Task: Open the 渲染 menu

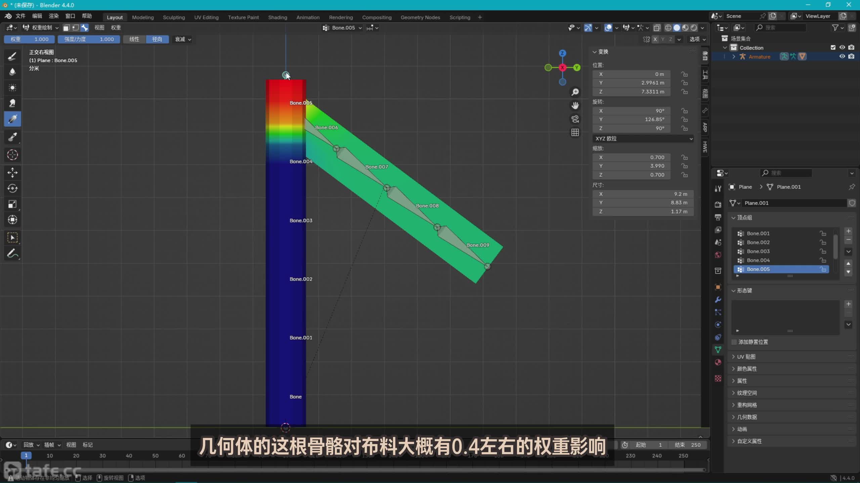Action: [x=53, y=16]
